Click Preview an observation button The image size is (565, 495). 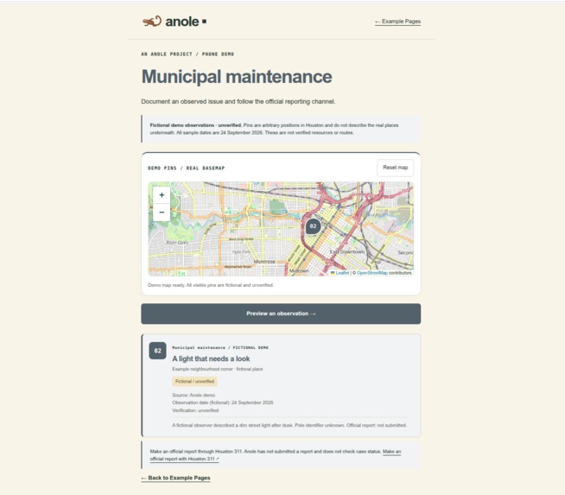281,314
